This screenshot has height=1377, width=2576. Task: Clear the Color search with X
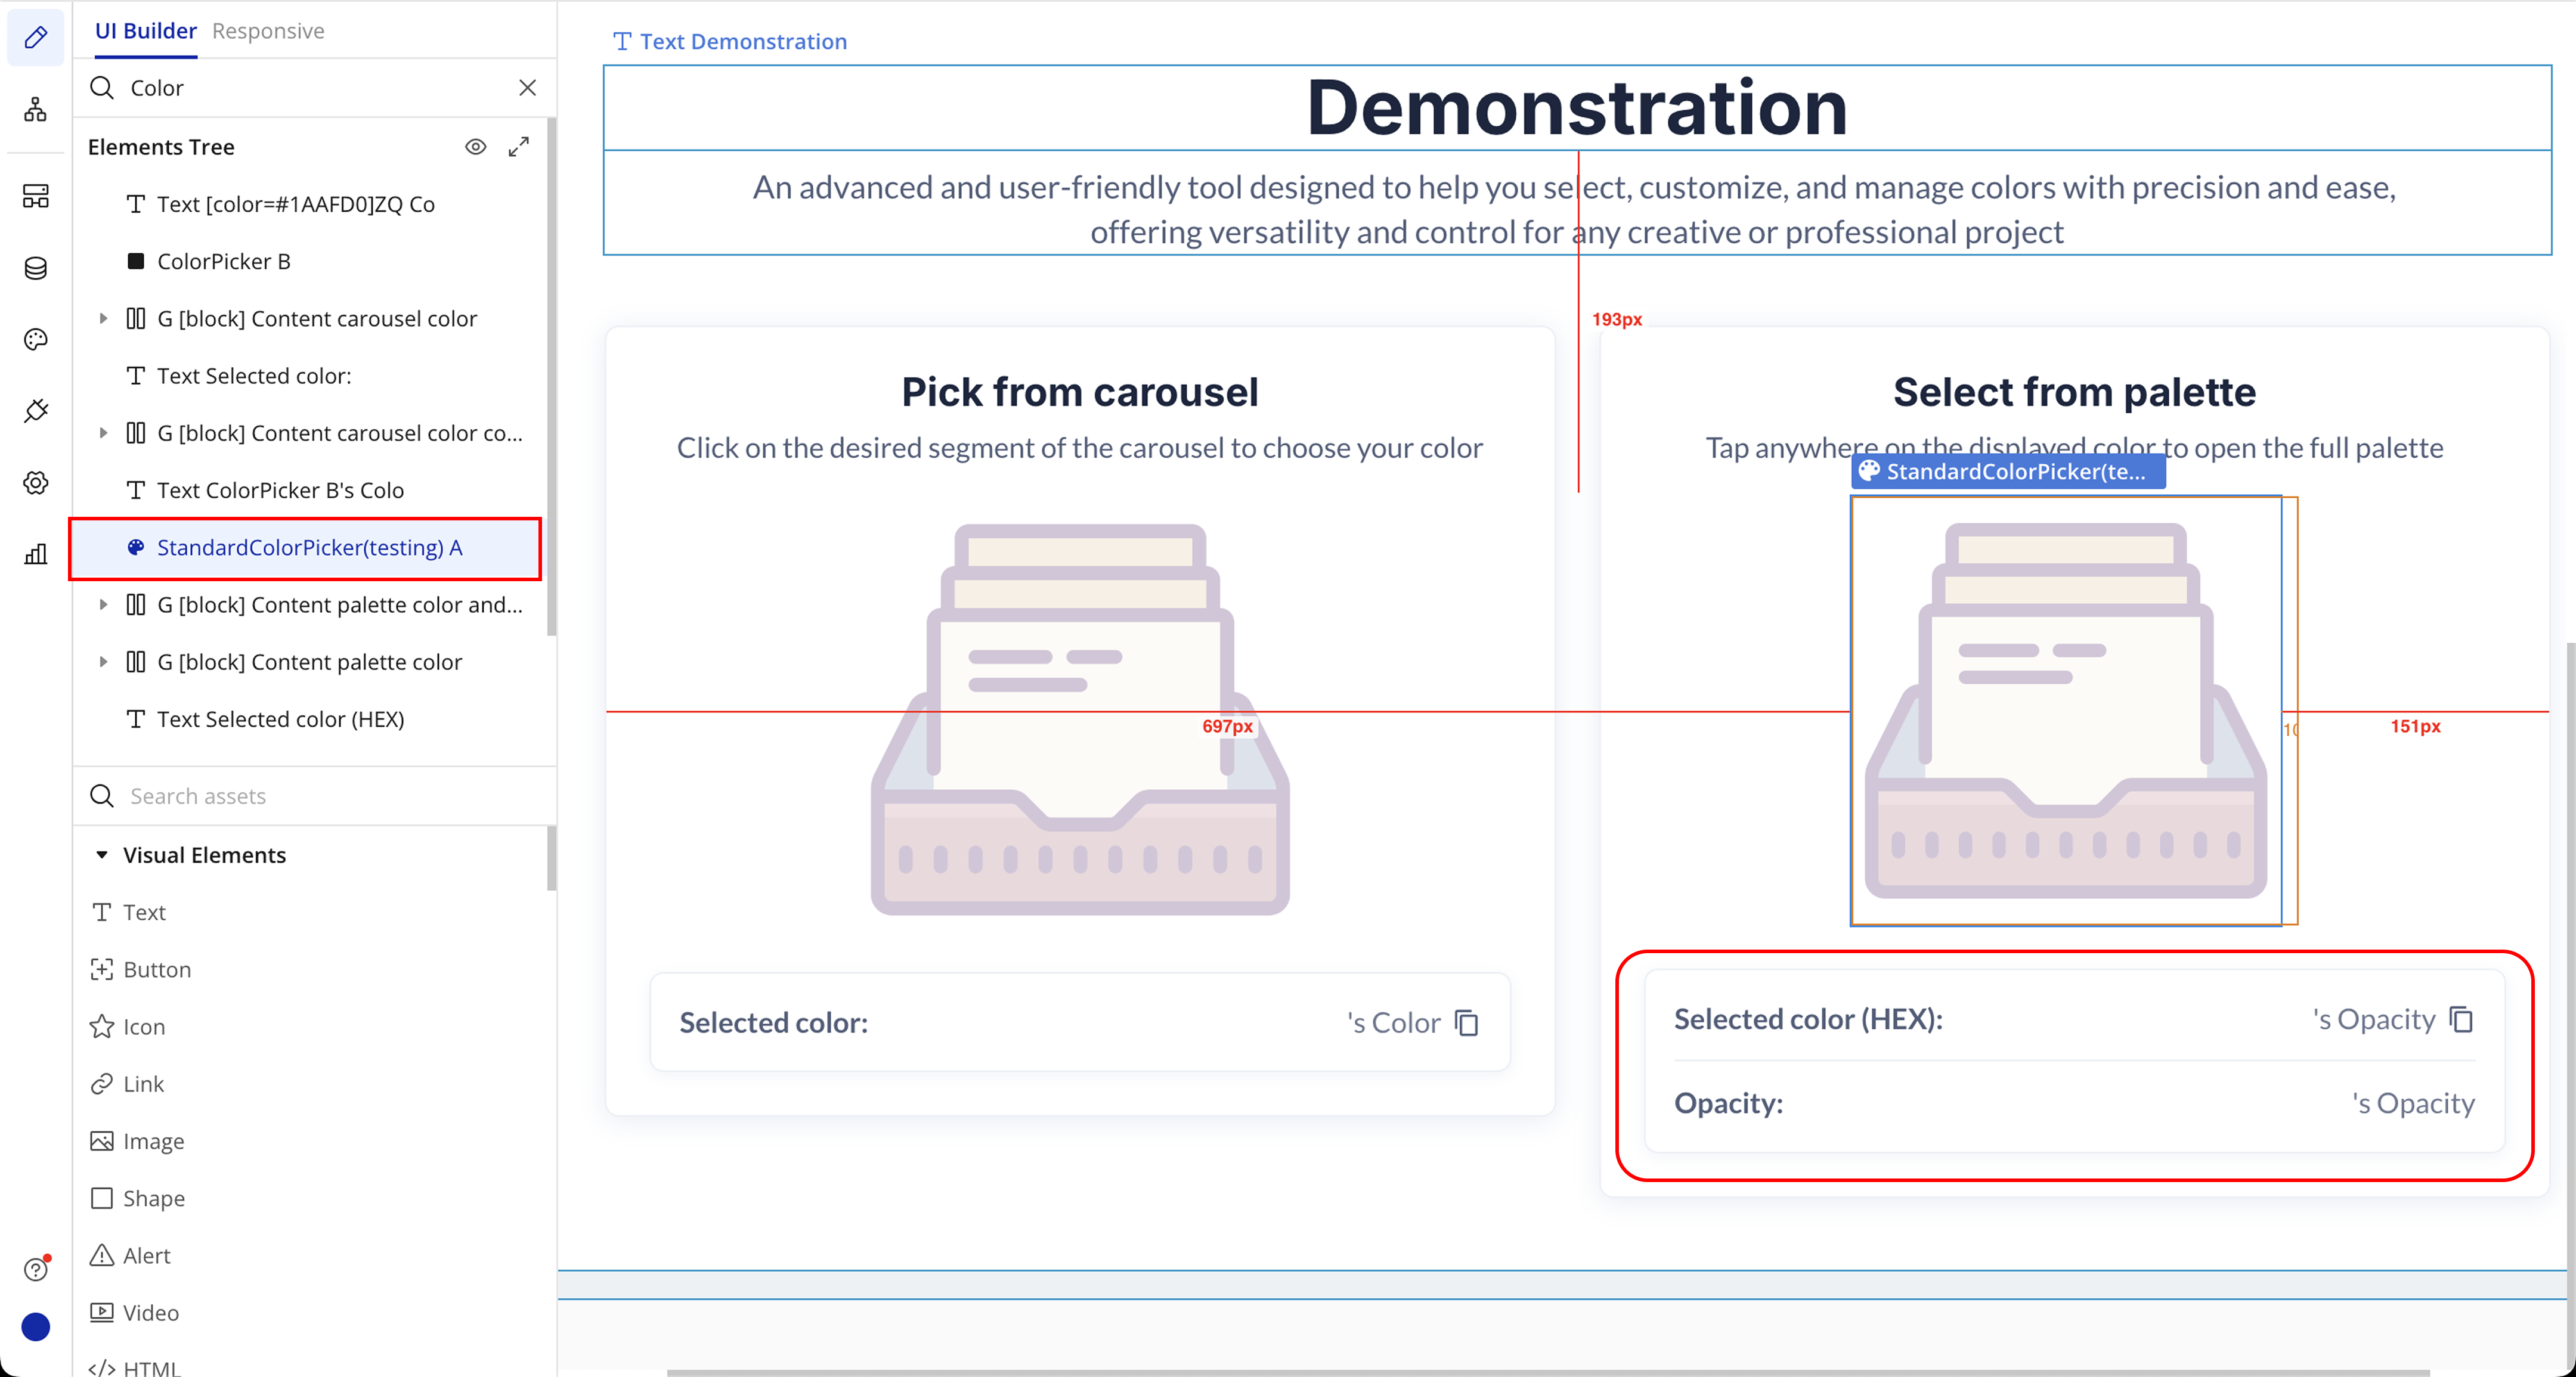click(527, 88)
